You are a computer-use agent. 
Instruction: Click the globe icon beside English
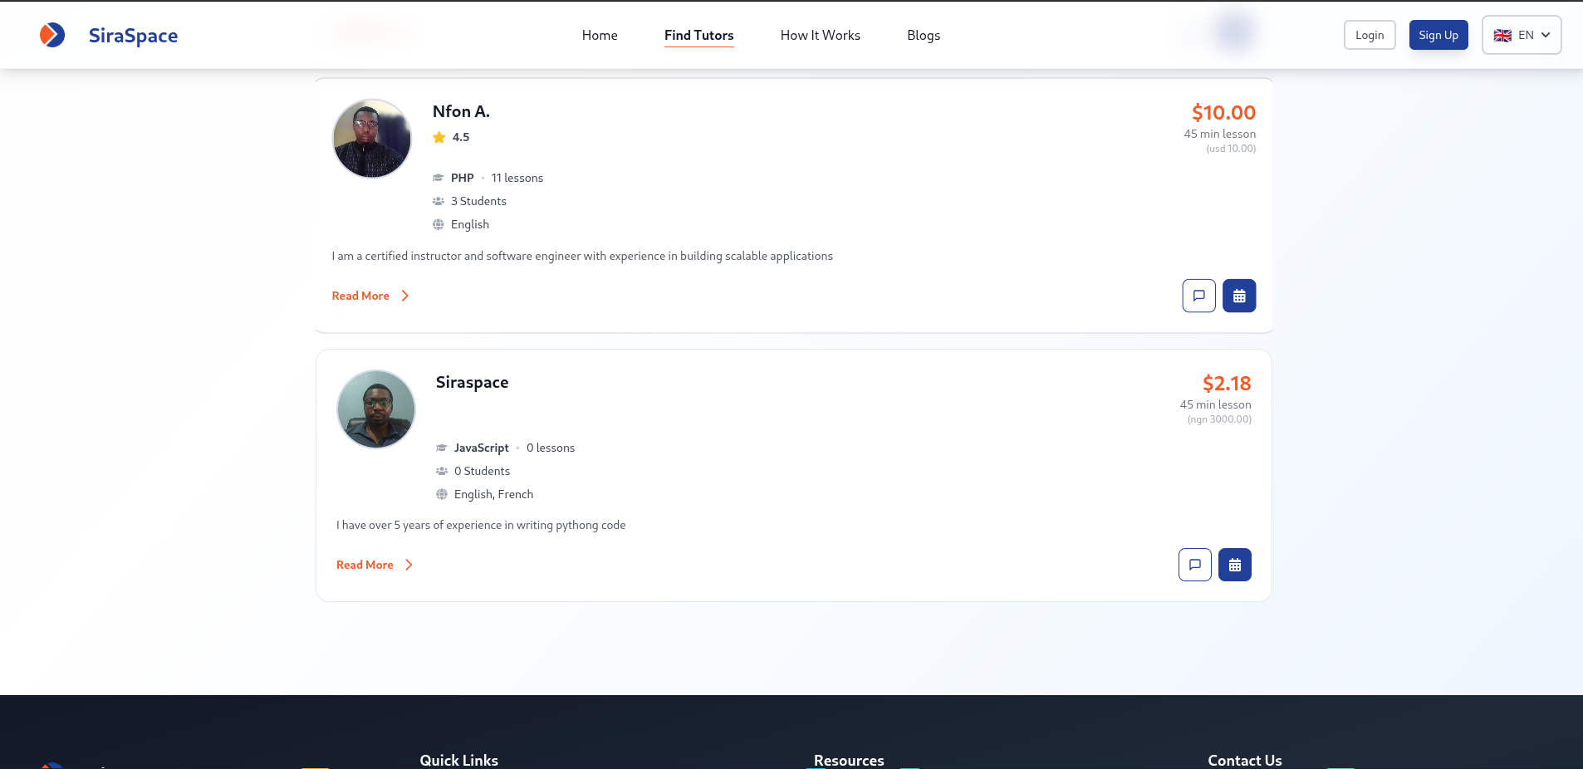tap(439, 224)
